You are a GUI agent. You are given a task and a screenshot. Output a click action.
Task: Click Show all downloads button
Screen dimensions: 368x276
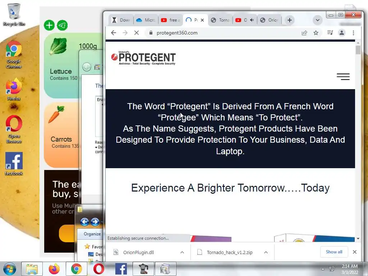tap(334, 252)
